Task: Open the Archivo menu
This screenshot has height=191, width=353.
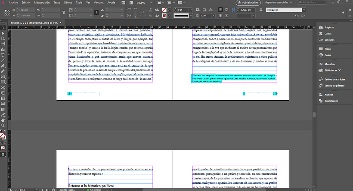Action: pos(13,3)
